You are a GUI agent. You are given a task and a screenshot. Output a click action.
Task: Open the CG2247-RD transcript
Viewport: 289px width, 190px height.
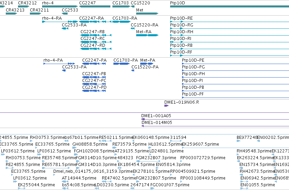coord(96,49)
